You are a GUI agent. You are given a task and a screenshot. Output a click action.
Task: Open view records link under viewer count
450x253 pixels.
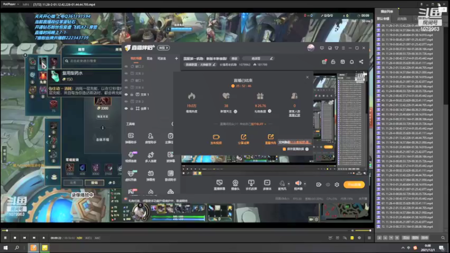[294, 115]
